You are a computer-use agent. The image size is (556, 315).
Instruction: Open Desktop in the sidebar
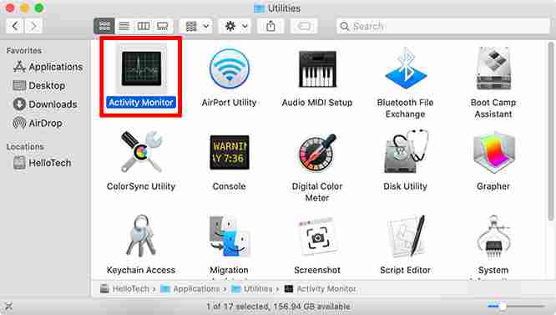click(39, 85)
